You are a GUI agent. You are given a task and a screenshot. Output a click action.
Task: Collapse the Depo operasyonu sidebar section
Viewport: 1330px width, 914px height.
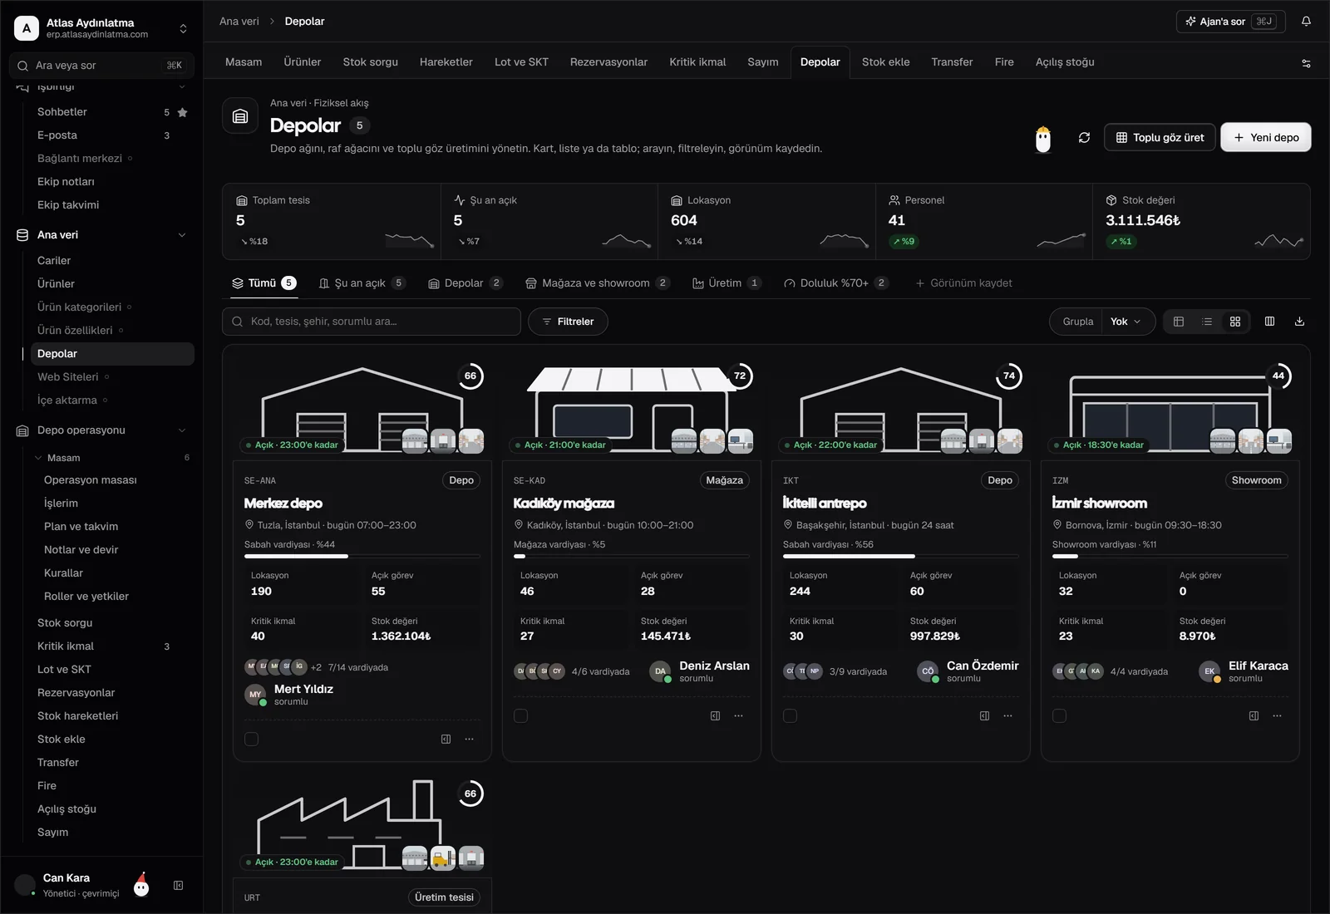pyautogui.click(x=182, y=430)
